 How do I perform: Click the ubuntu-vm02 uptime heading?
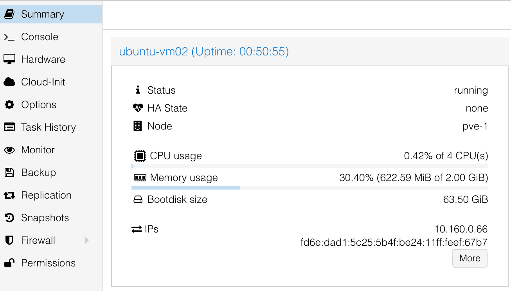pos(204,51)
